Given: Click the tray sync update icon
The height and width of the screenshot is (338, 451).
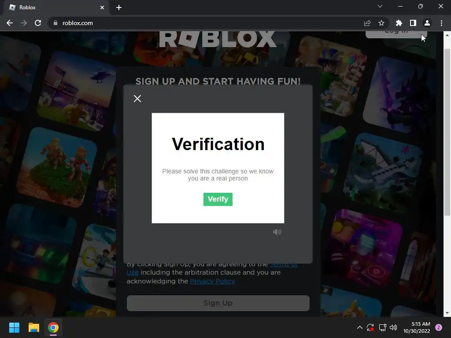Looking at the screenshot, I should click(370, 327).
